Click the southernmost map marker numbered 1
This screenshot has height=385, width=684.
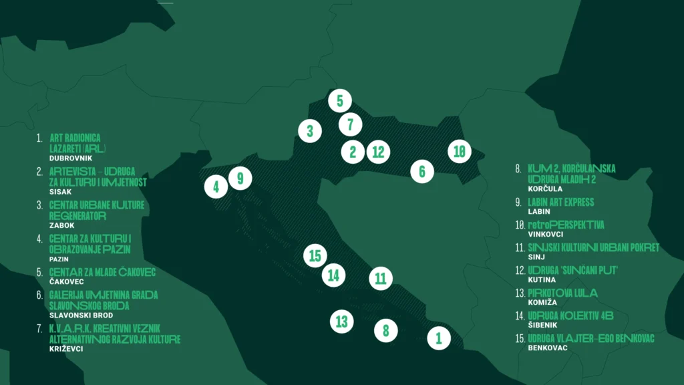click(x=439, y=338)
